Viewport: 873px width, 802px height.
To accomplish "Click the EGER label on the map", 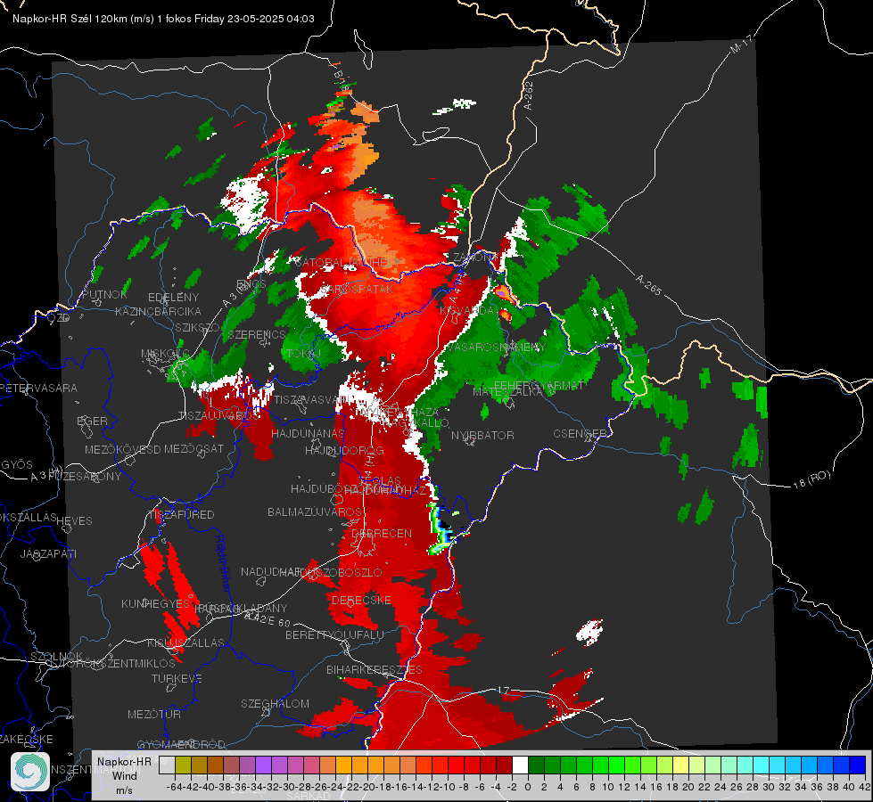I will click(x=92, y=421).
